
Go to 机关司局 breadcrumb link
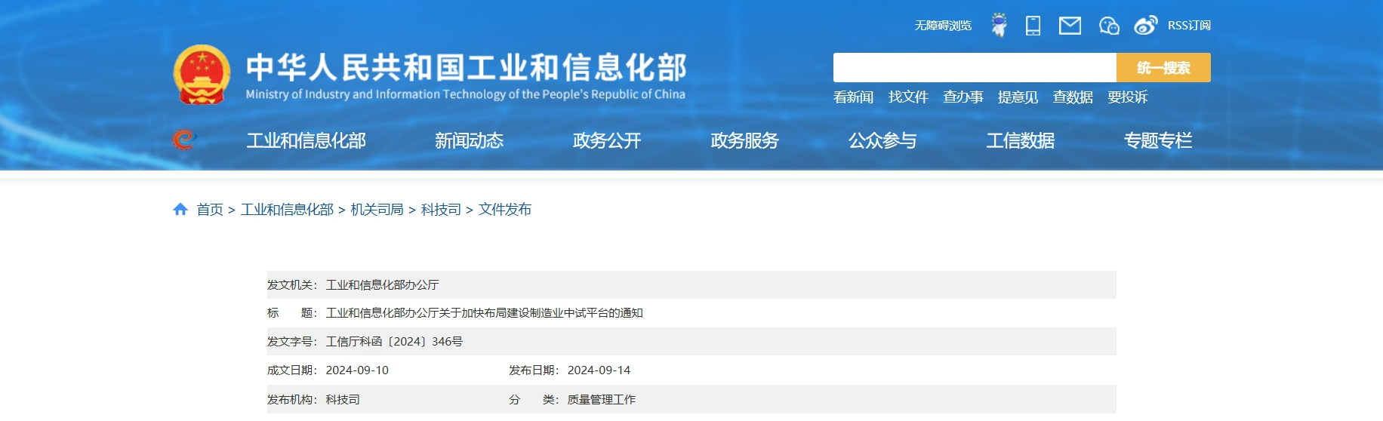[x=377, y=210]
